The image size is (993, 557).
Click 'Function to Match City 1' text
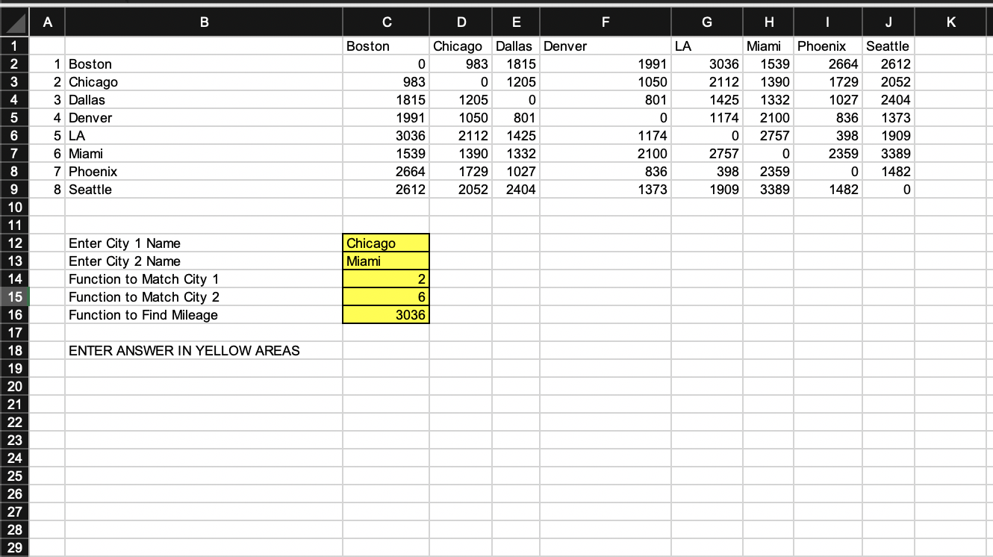(x=143, y=279)
